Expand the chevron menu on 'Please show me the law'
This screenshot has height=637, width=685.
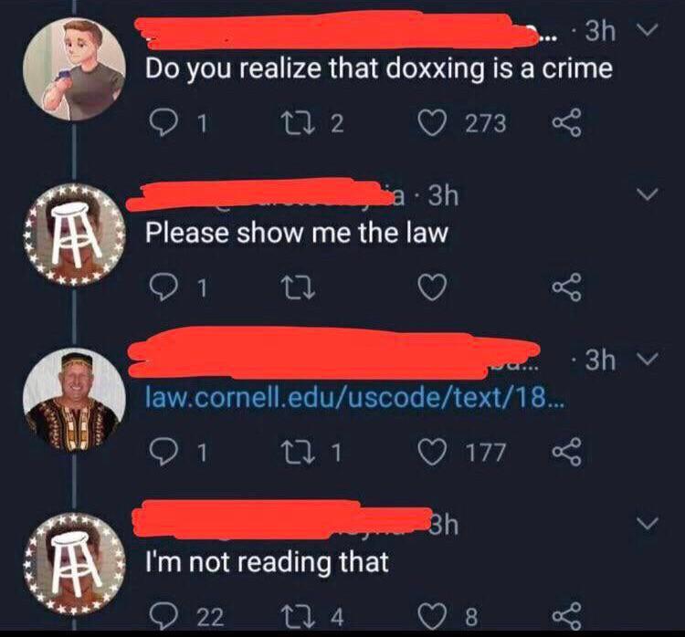(x=647, y=193)
